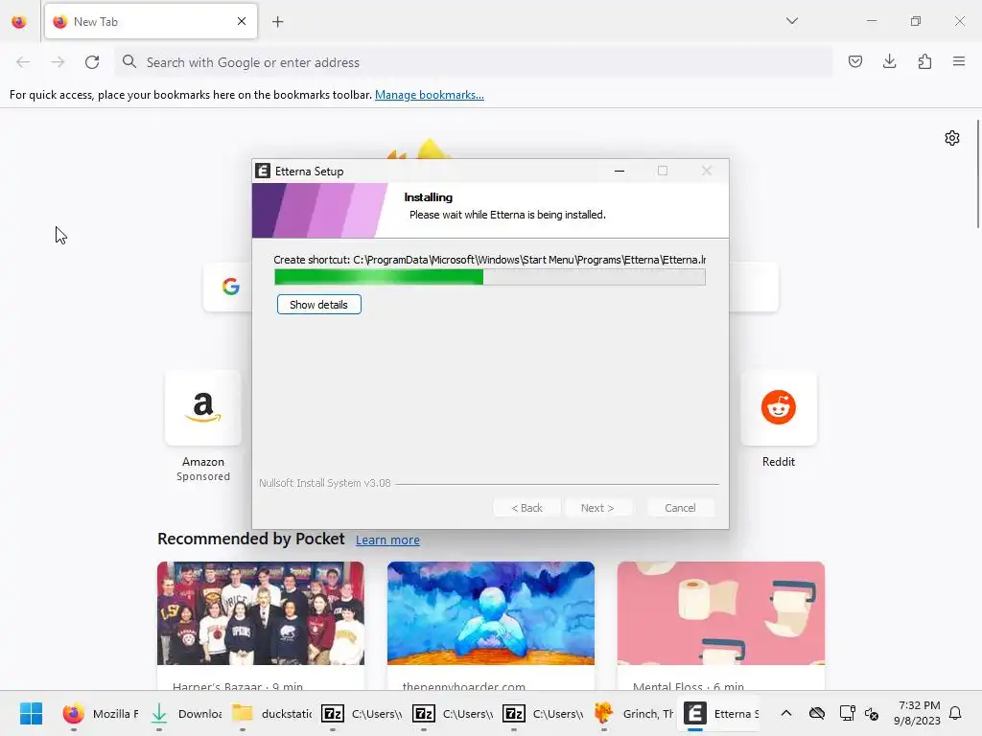Image resolution: width=982 pixels, height=736 pixels.
Task: Click Learn more link beside Pocket heading
Action: [387, 540]
